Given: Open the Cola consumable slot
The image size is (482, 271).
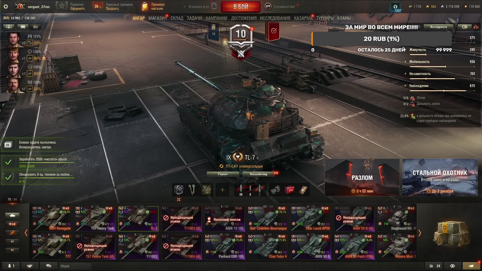Looking at the screenshot, I should pyautogui.click(x=289, y=190).
